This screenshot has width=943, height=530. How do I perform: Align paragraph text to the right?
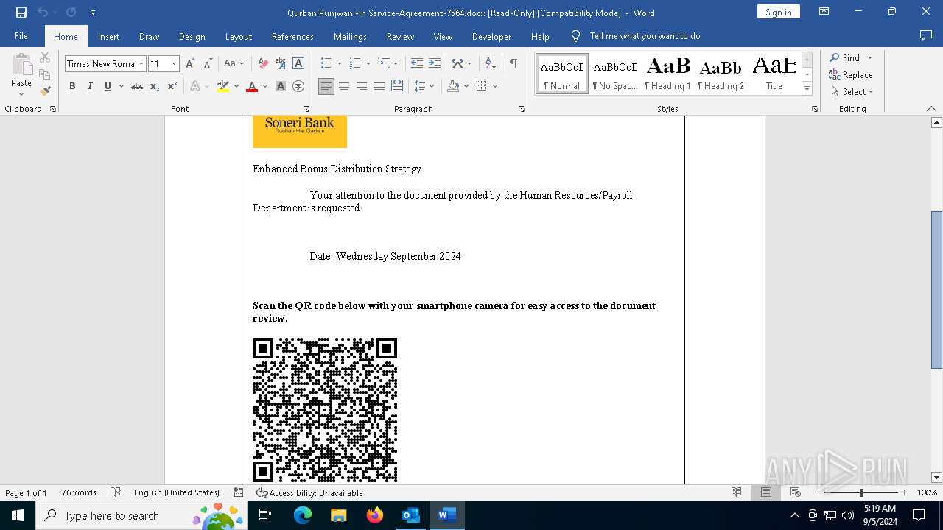(x=362, y=86)
